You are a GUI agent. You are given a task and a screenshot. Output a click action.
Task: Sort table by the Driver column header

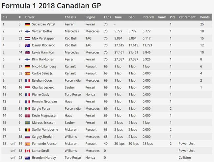[x=30, y=17]
